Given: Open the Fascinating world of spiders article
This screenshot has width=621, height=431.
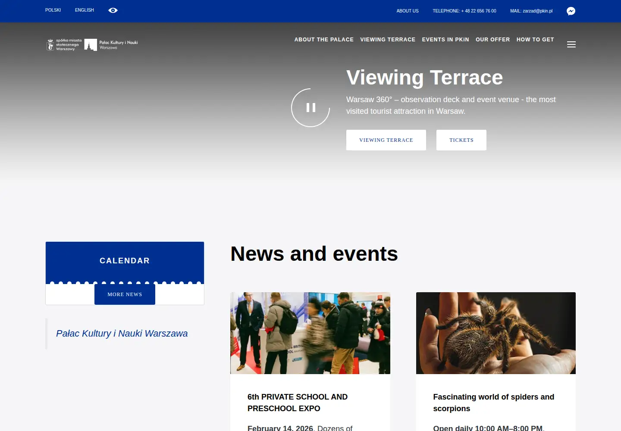Looking at the screenshot, I should (494, 403).
